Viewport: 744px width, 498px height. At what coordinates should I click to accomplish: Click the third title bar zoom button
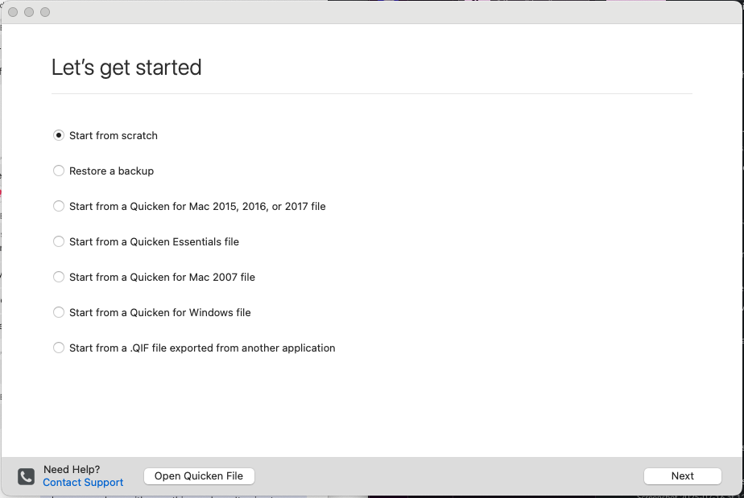[x=45, y=12]
